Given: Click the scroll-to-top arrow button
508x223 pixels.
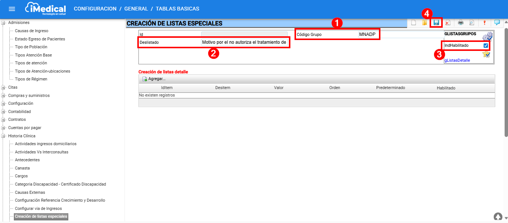Looking at the screenshot, I should coord(498,217).
